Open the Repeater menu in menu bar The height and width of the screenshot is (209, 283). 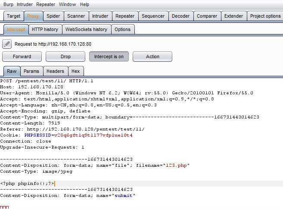[46, 4]
